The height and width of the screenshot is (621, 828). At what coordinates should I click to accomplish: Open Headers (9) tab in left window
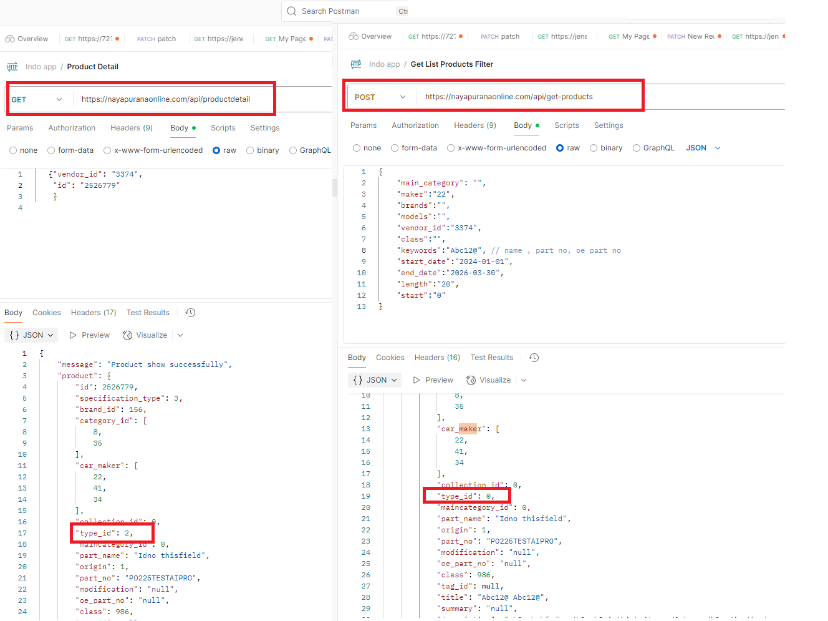point(132,128)
